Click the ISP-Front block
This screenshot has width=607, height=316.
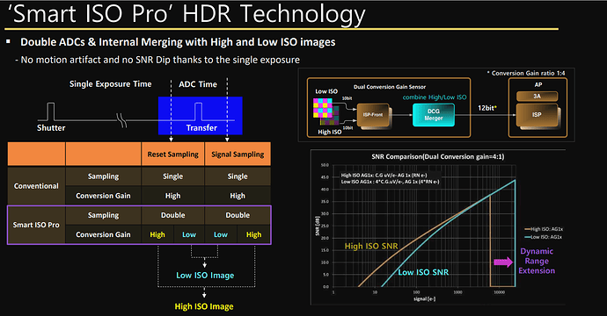pos(374,115)
